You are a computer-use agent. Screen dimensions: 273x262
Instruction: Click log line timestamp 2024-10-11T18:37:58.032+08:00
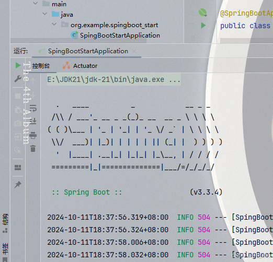point(108,255)
